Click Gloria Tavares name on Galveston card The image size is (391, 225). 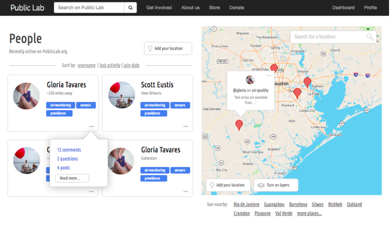coord(160,150)
